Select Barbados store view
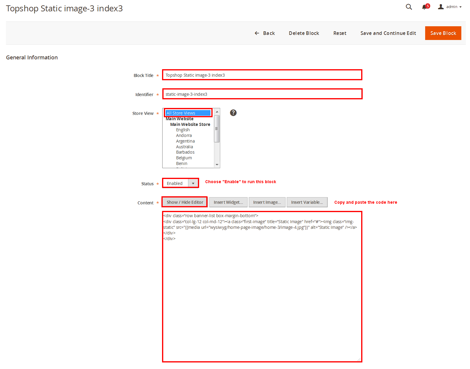 click(x=185, y=152)
